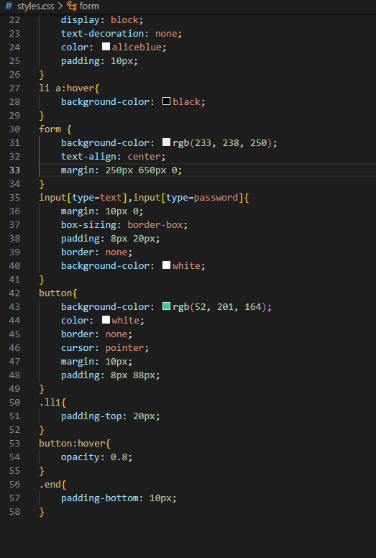Viewport: 376px width, 558px height.
Task: Click the form breadcrumb item
Action: 89,6
